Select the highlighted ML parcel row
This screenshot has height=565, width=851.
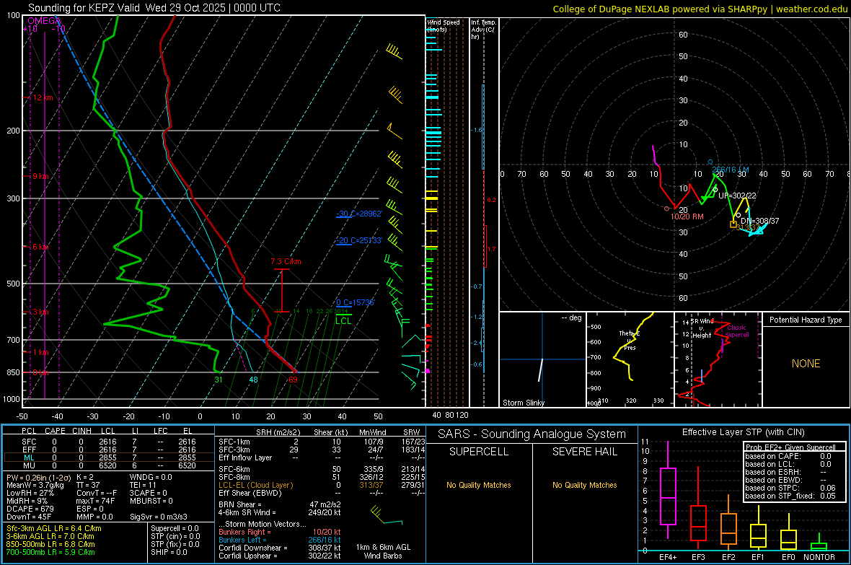[x=109, y=457]
